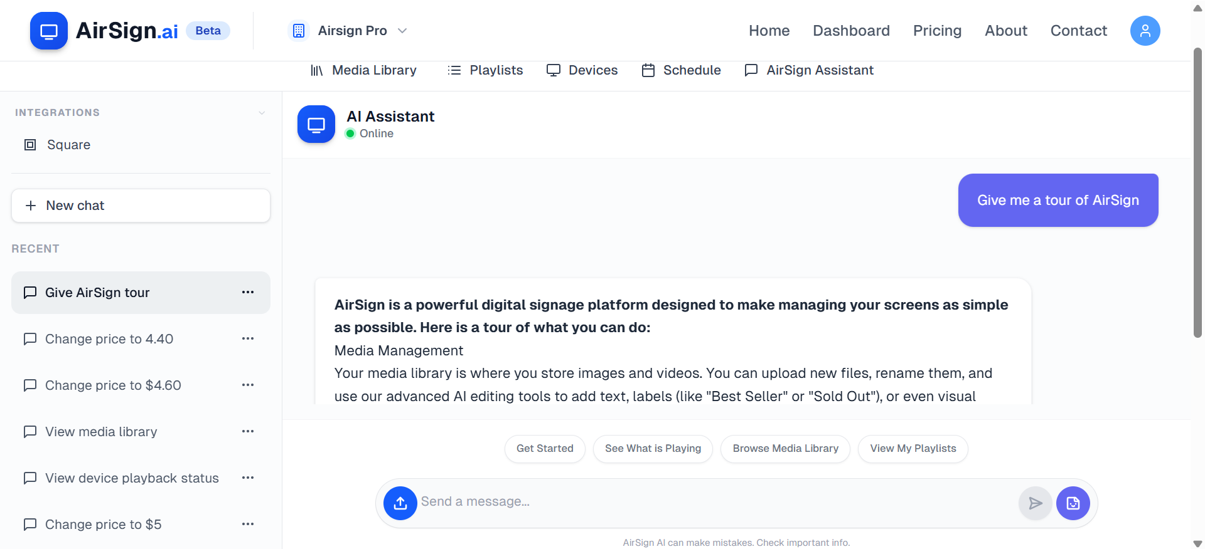Click chat icon beside View media library

(30, 432)
